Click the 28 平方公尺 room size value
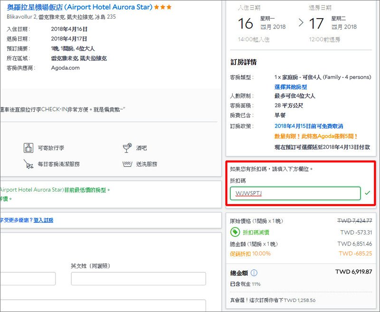 289,106
